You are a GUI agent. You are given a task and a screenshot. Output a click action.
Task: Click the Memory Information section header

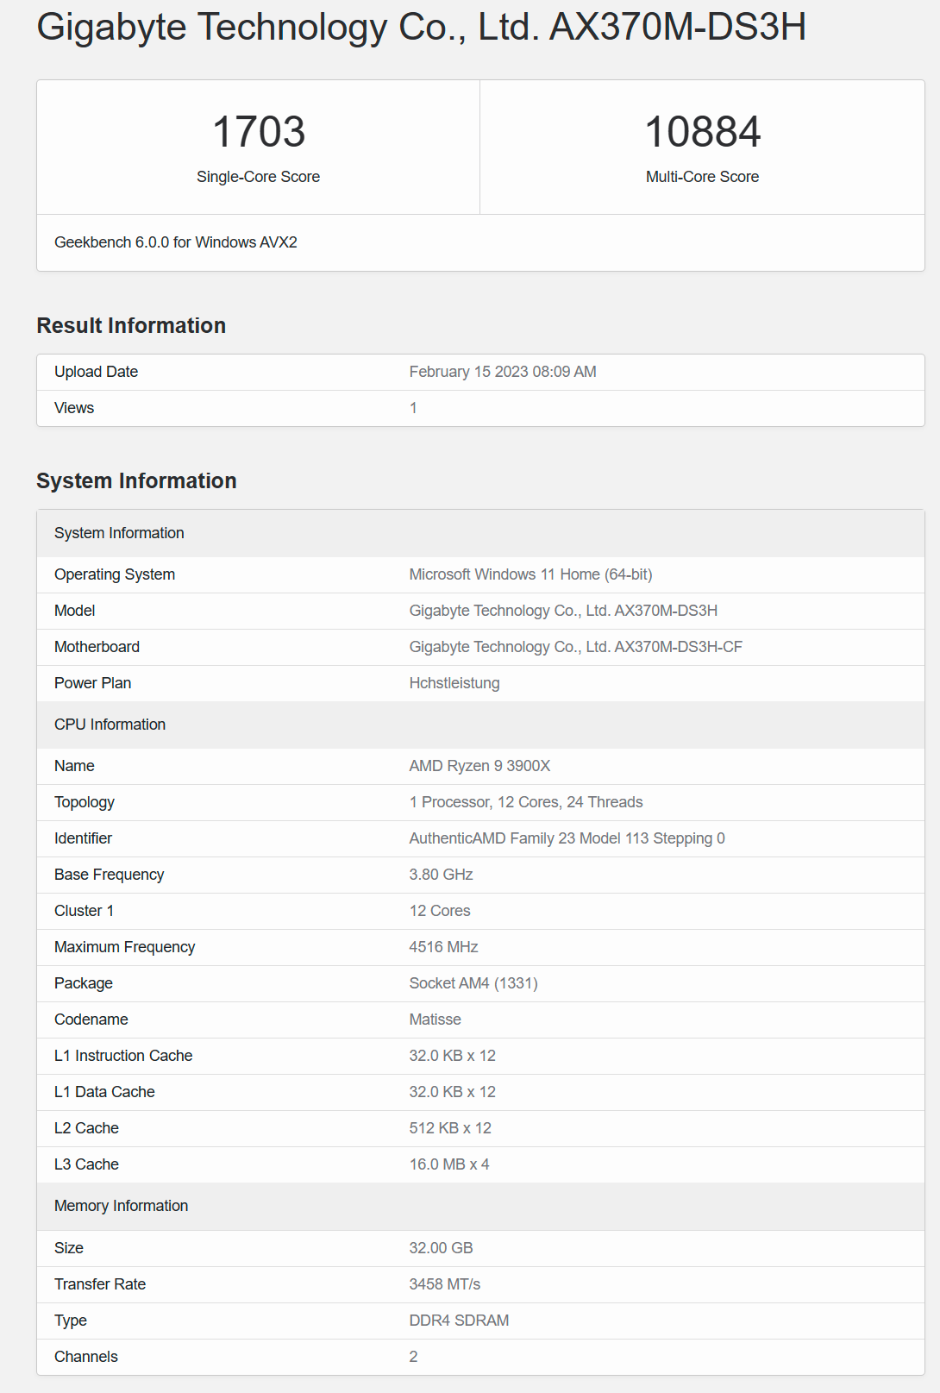480,1206
